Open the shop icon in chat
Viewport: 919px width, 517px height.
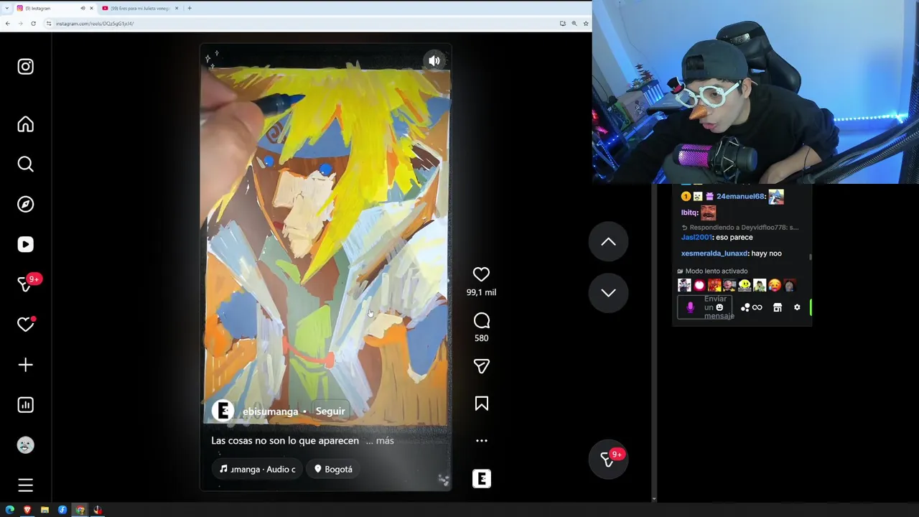[x=777, y=307]
